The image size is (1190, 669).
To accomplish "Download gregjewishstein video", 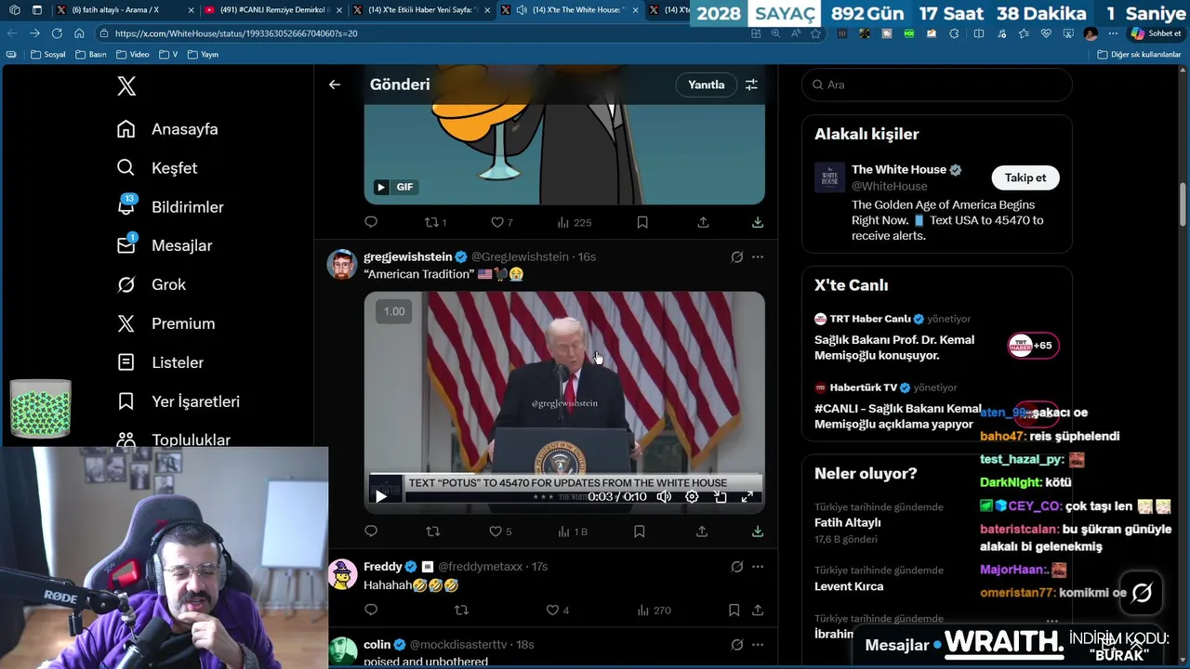I will (758, 531).
